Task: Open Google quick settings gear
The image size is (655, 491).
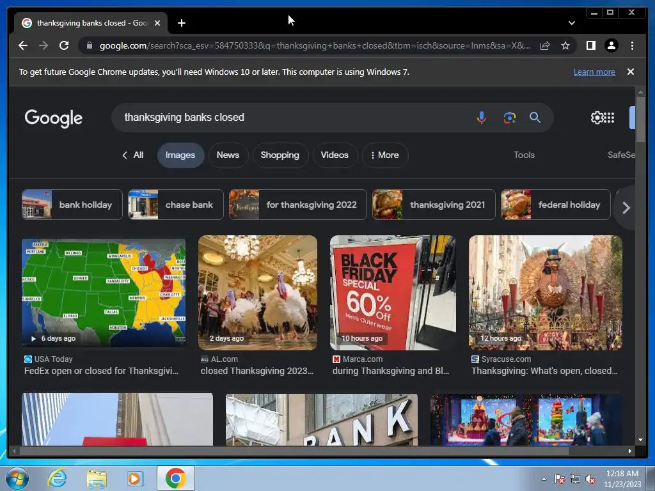Action: click(x=597, y=118)
